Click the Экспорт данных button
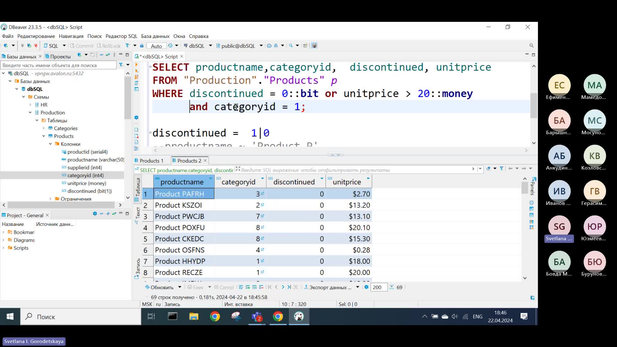617x347 pixels. pos(328,287)
